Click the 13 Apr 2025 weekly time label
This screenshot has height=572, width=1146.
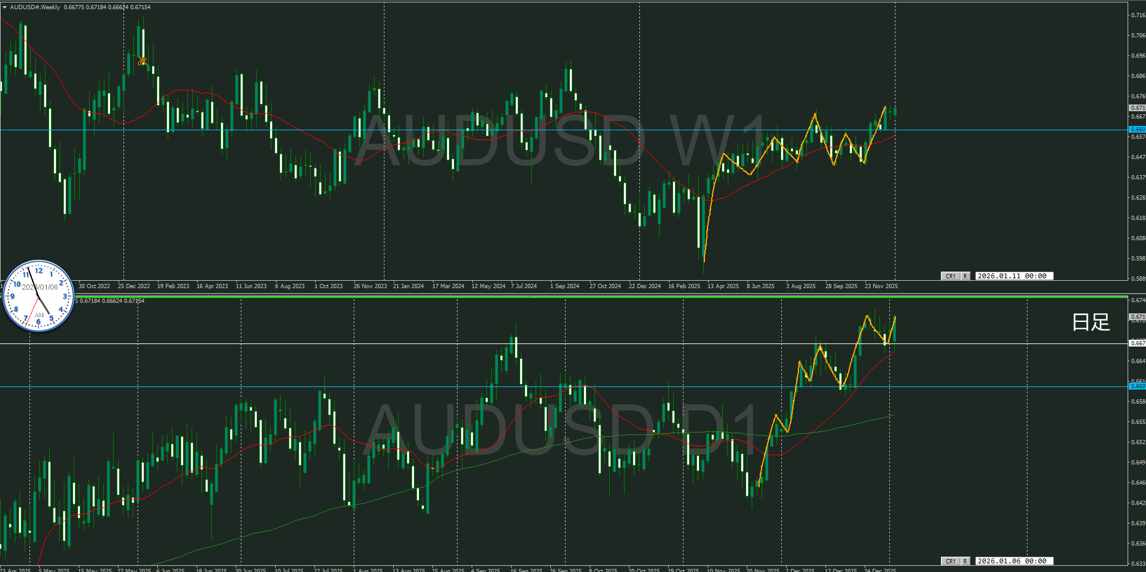coord(723,286)
